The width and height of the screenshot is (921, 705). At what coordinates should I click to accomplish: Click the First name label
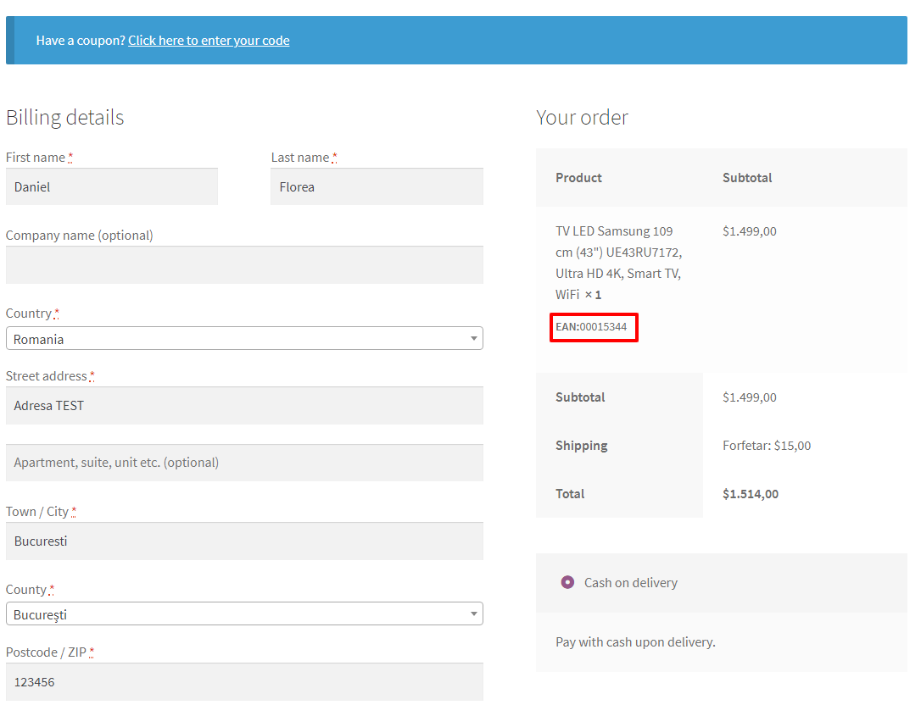pos(36,158)
